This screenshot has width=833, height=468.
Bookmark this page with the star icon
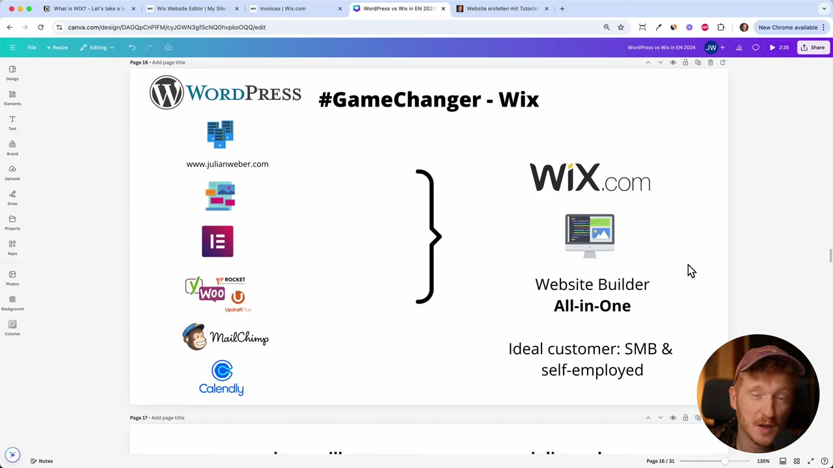click(x=621, y=27)
